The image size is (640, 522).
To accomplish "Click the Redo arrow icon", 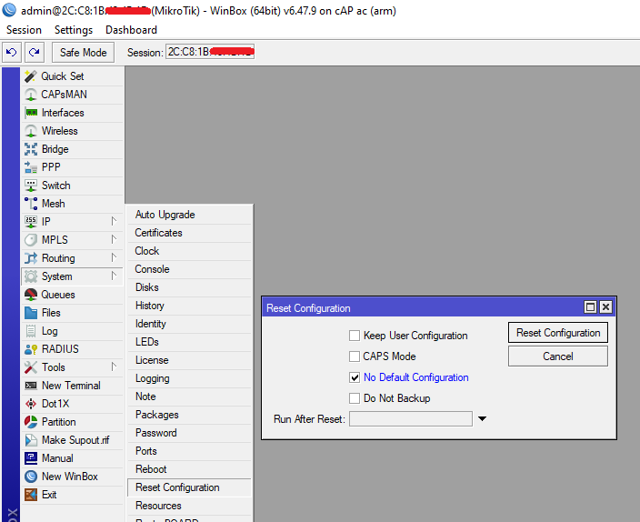I will coord(35,52).
